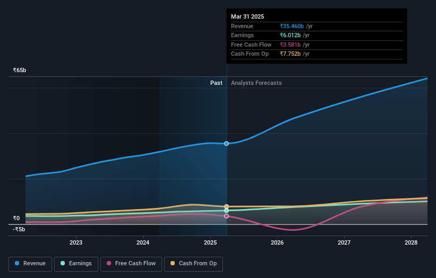Image resolution: width=436 pixels, height=278 pixels.
Task: Click the ₹6.012b earnings value
Action: [x=290, y=35]
